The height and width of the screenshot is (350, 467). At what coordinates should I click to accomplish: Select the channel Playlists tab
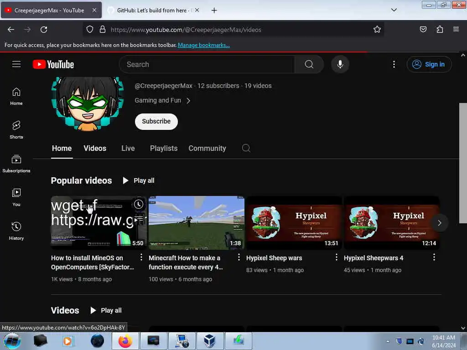(x=164, y=148)
